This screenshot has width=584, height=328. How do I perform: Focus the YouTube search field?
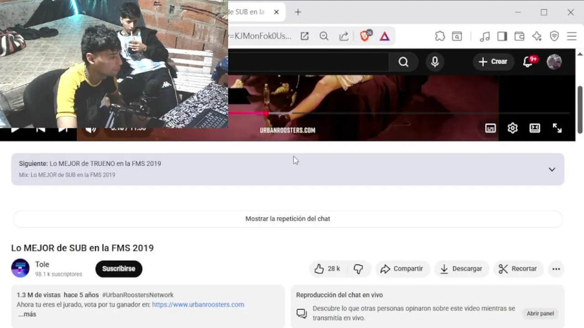point(308,61)
